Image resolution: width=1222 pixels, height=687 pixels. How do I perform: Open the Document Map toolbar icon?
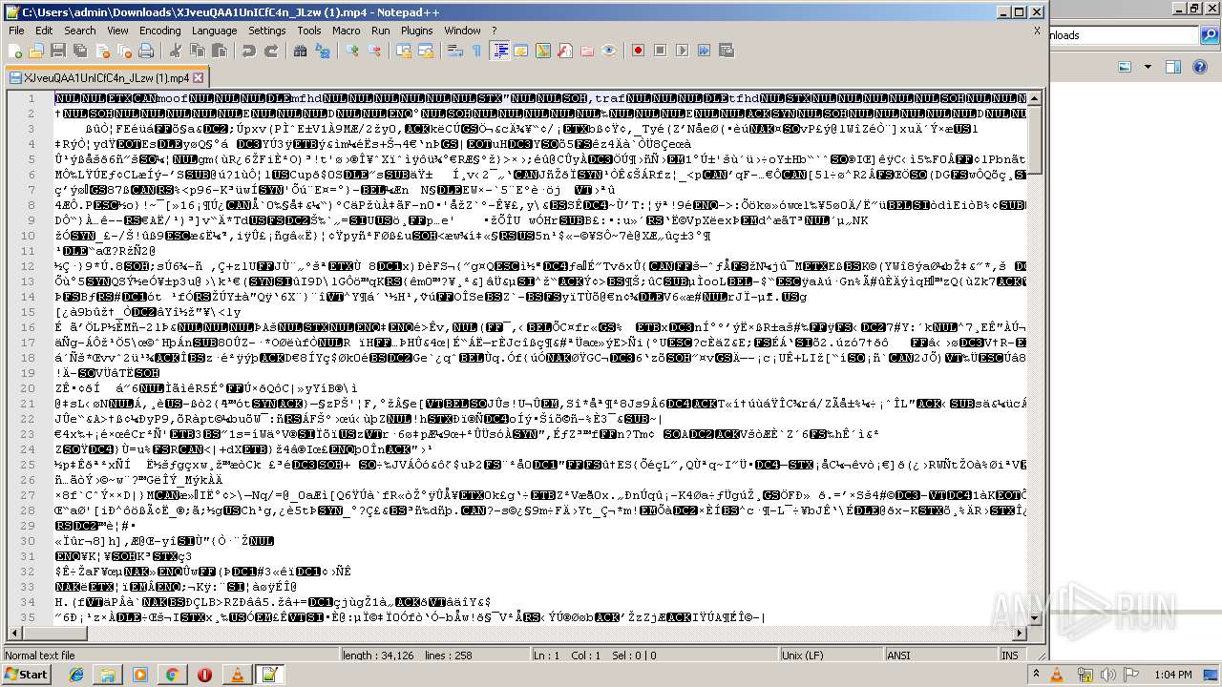[x=544, y=51]
